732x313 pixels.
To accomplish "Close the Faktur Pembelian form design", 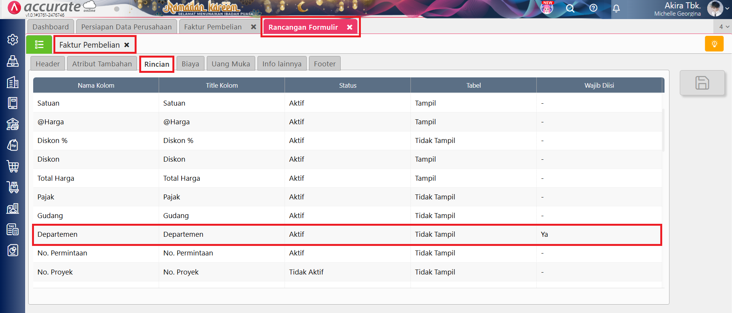I will [x=127, y=45].
